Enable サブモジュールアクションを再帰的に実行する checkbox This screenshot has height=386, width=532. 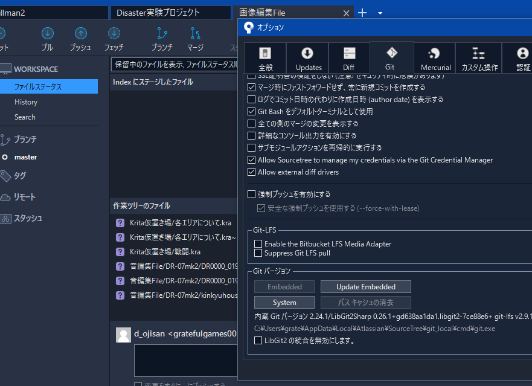pos(251,147)
